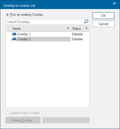This screenshot has width=120, height=129.
Task: Open the Status column filter dropdown arrow
Action: click(x=86, y=28)
